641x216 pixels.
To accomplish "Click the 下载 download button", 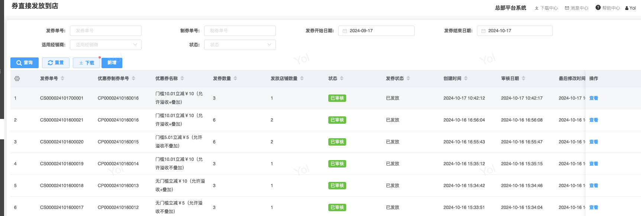I will click(86, 63).
